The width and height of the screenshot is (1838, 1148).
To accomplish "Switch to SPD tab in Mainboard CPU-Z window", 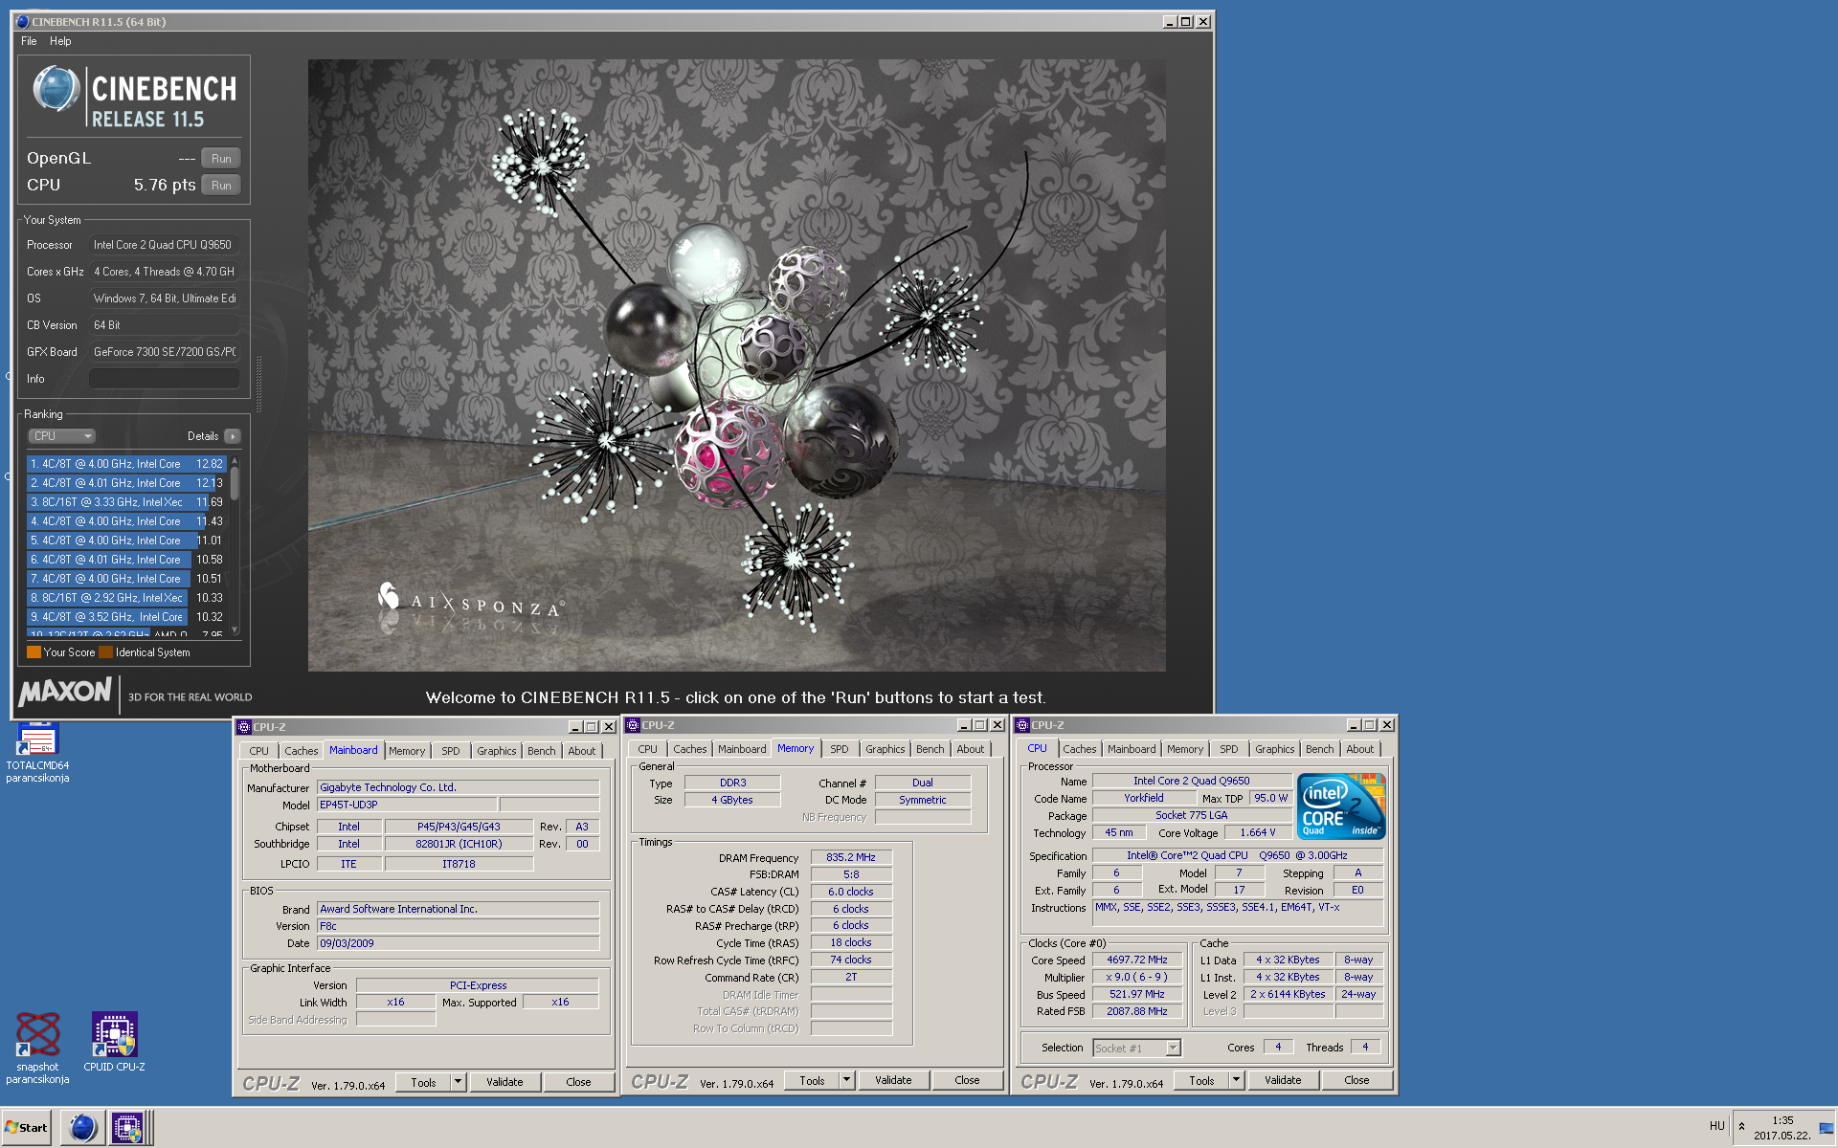I will click(450, 751).
